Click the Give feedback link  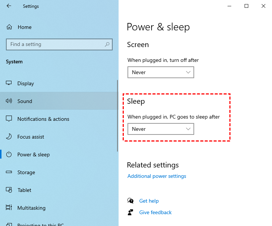click(x=155, y=212)
